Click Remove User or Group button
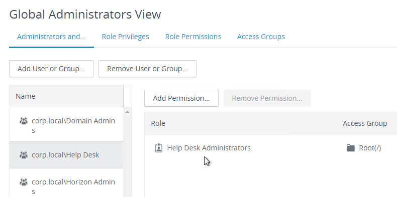 point(147,69)
